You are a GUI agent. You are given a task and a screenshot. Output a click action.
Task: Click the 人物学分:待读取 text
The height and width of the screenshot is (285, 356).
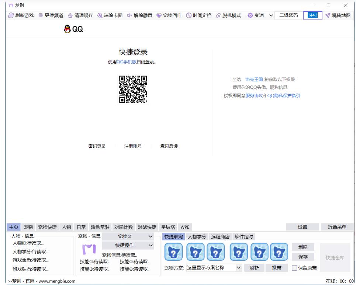(x=31, y=252)
